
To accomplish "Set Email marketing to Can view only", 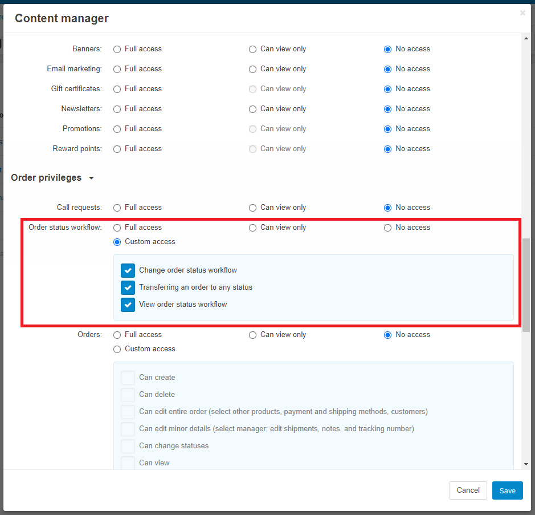I will 252,70.
